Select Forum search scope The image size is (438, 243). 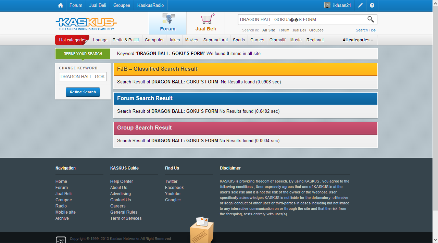(284, 30)
